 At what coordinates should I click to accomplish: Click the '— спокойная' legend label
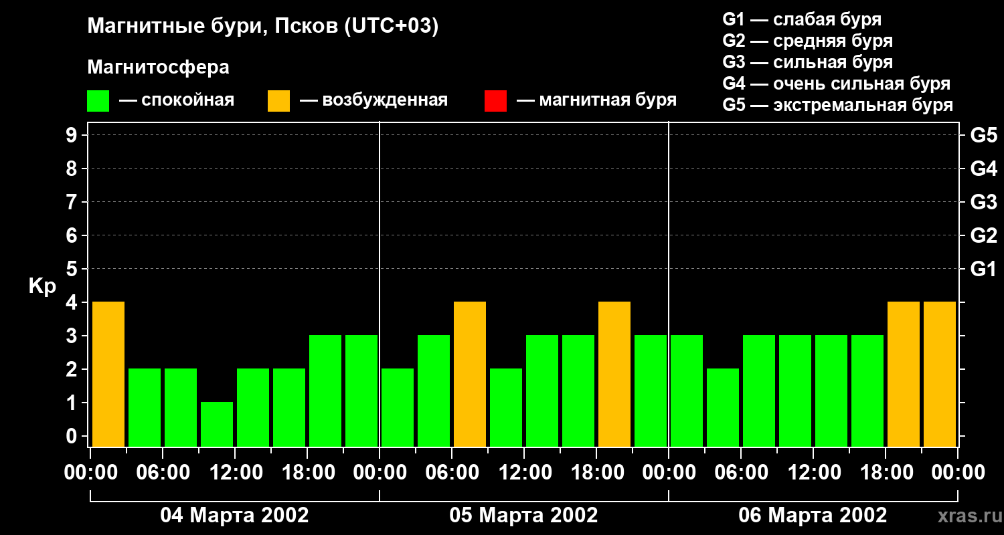(177, 100)
